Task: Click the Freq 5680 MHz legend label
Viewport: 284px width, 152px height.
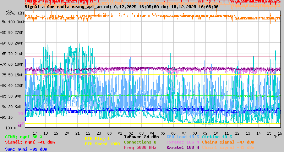Action: [x=140, y=147]
